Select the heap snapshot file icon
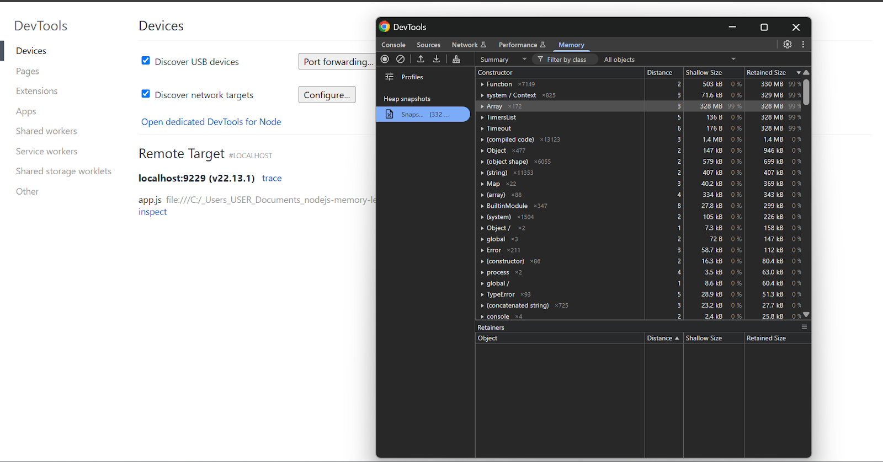 (x=390, y=114)
